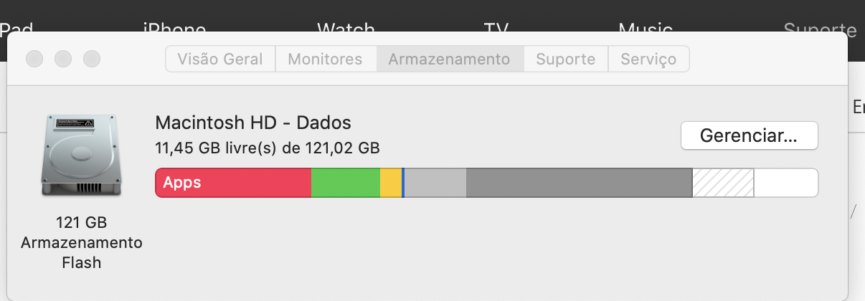The height and width of the screenshot is (301, 865).
Task: Open the Suporte tab in the window
Action: coord(565,59)
